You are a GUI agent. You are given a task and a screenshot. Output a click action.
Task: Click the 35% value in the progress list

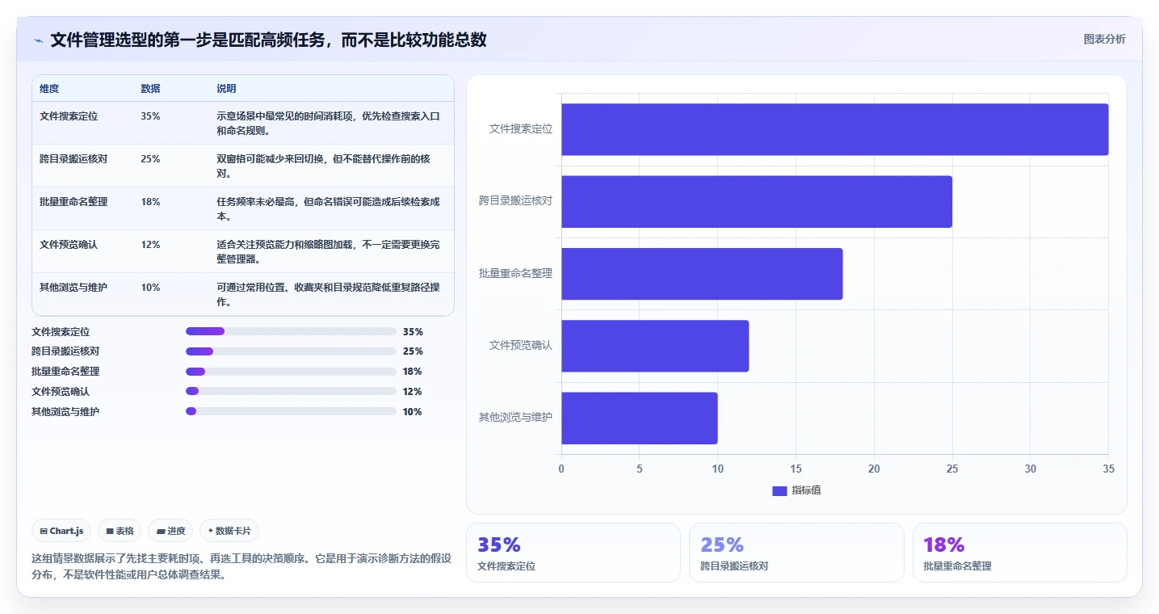tap(413, 331)
